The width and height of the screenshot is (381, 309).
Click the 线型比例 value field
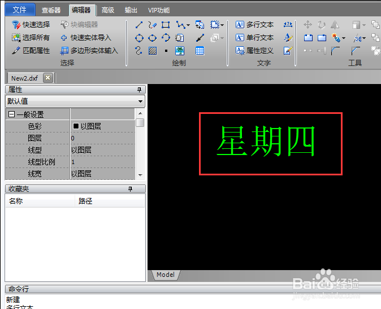pos(102,162)
